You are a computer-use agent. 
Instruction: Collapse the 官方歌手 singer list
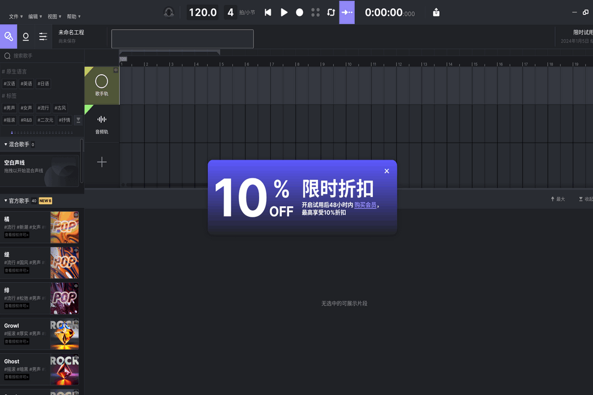point(4,201)
